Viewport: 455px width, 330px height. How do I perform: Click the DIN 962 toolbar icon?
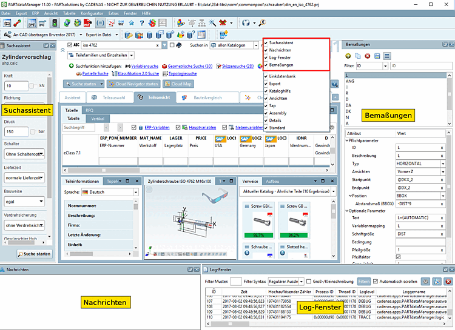point(121,23)
